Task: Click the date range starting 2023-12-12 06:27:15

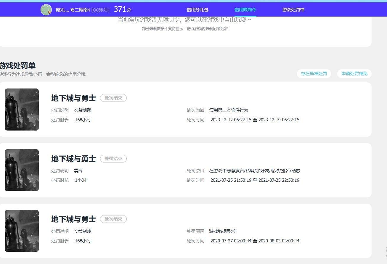Action: coord(255,120)
